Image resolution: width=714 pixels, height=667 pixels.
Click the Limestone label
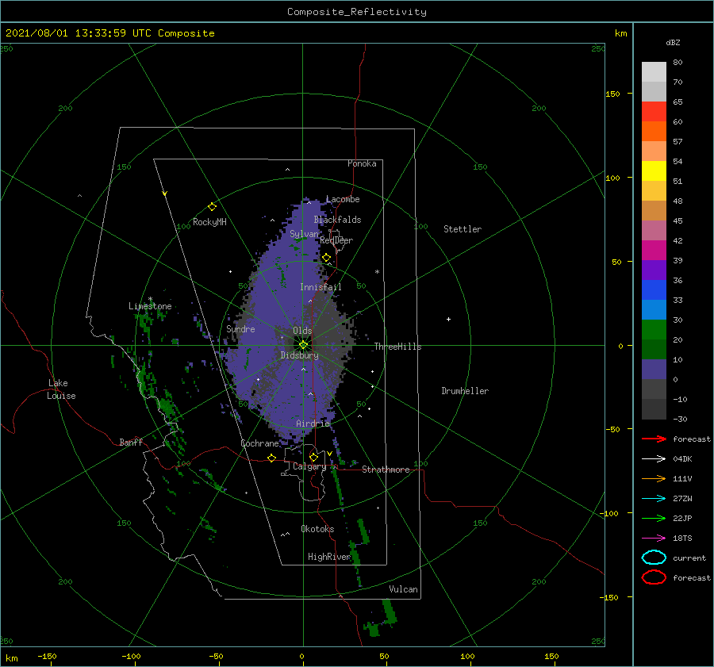coord(150,306)
